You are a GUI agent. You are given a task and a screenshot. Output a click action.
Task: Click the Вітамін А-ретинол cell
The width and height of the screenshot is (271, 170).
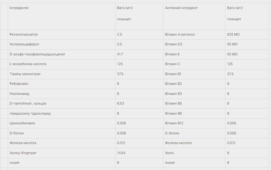coord(194,35)
